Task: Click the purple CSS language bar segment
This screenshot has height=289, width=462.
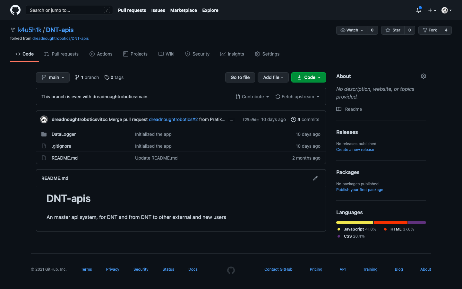Action: click(417, 223)
